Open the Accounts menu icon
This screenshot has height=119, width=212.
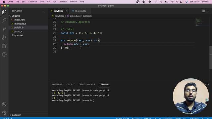(x=4, y=104)
